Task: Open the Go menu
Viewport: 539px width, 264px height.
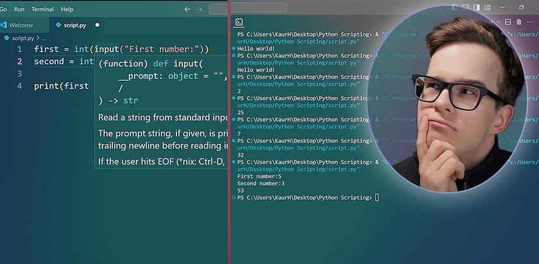Action: pos(3,9)
